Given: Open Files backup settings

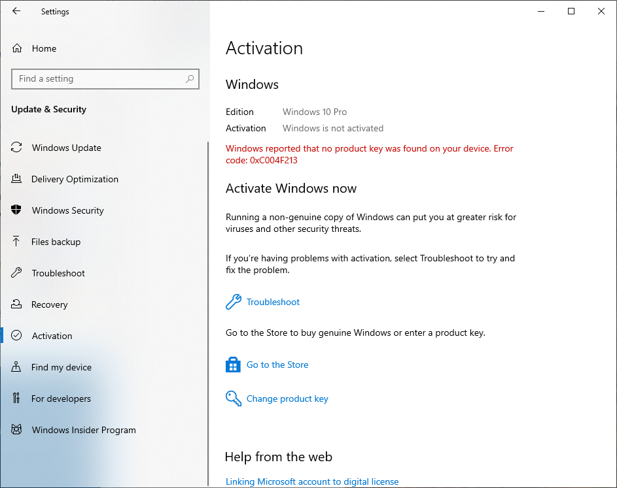Looking at the screenshot, I should [x=56, y=242].
